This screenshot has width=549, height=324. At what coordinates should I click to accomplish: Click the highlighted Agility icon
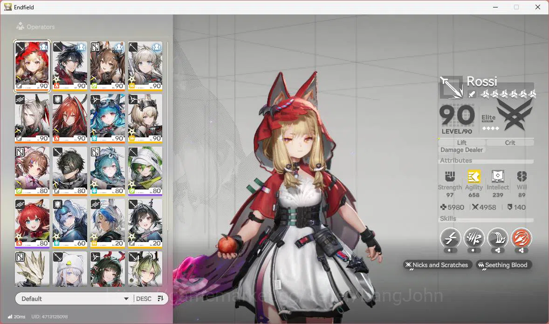pyautogui.click(x=474, y=176)
